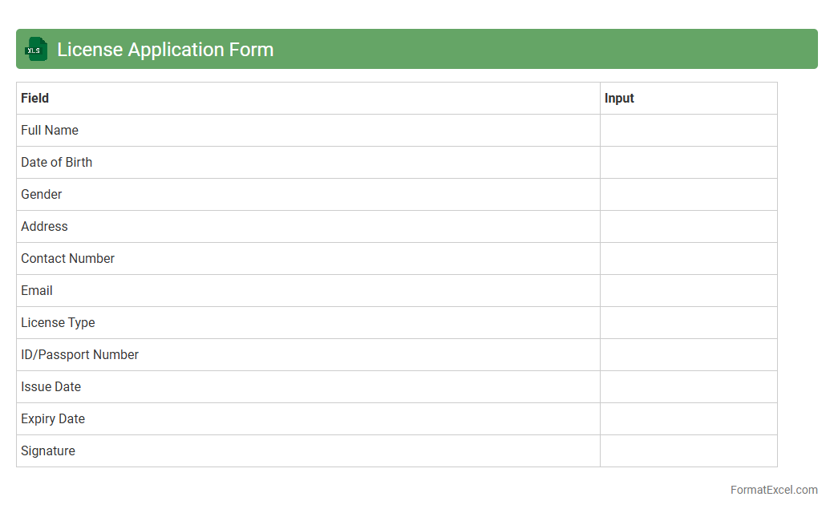Image resolution: width=834 pixels, height=513 pixels.
Task: Click the green XLS file icon
Action: pyautogui.click(x=35, y=50)
